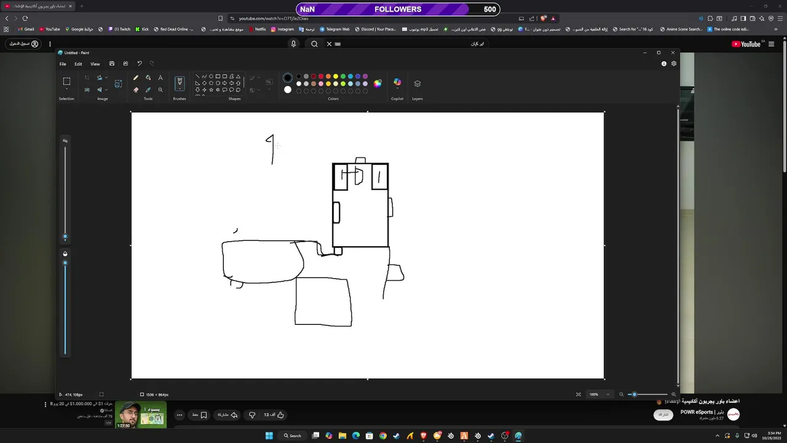
Task: Click the next video thumbnail
Action: 141,415
